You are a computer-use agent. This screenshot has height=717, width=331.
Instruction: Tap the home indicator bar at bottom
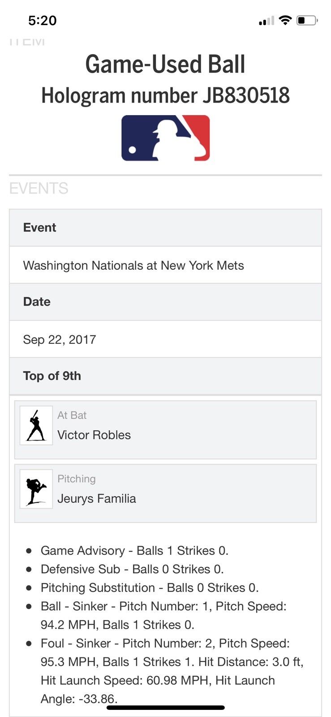(165, 708)
